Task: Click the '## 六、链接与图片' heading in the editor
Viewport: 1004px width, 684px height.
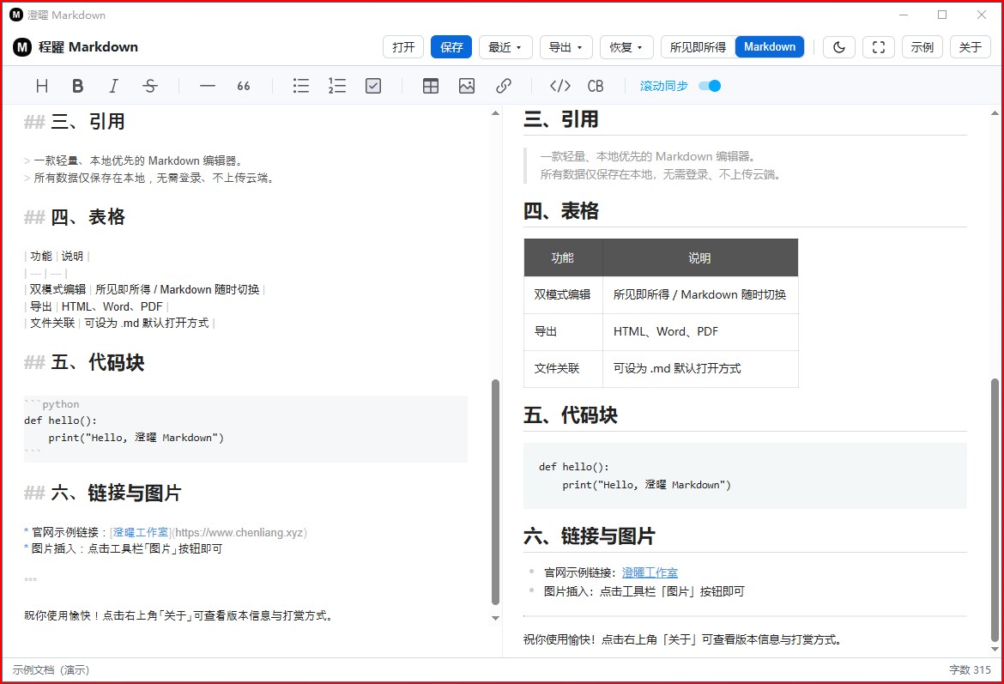Action: point(102,493)
